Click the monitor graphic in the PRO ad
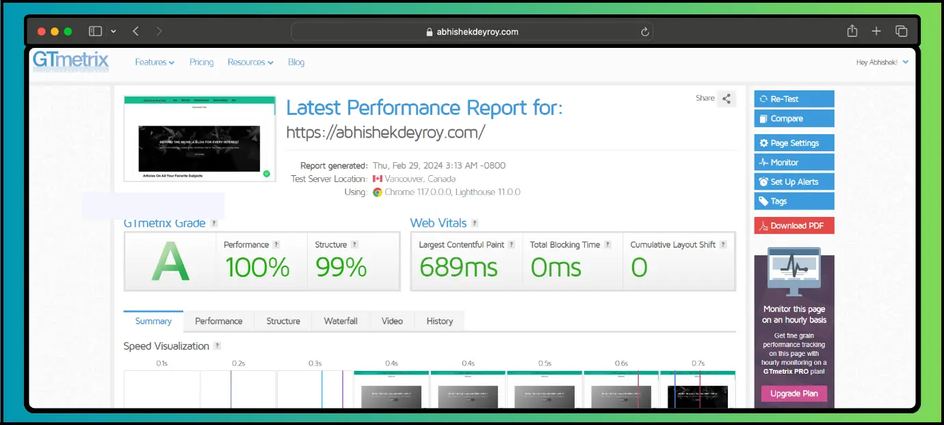Viewport: 944px width, 425px height. pyautogui.click(x=794, y=272)
